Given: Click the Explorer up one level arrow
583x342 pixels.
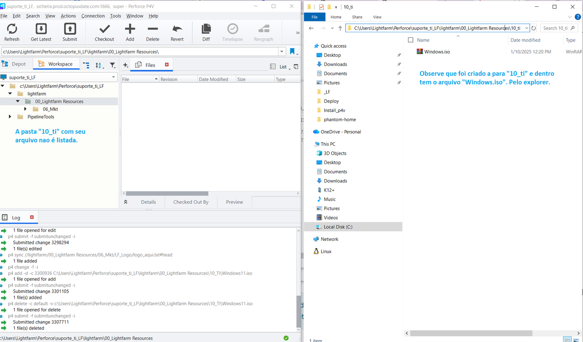Looking at the screenshot, I should (340, 28).
